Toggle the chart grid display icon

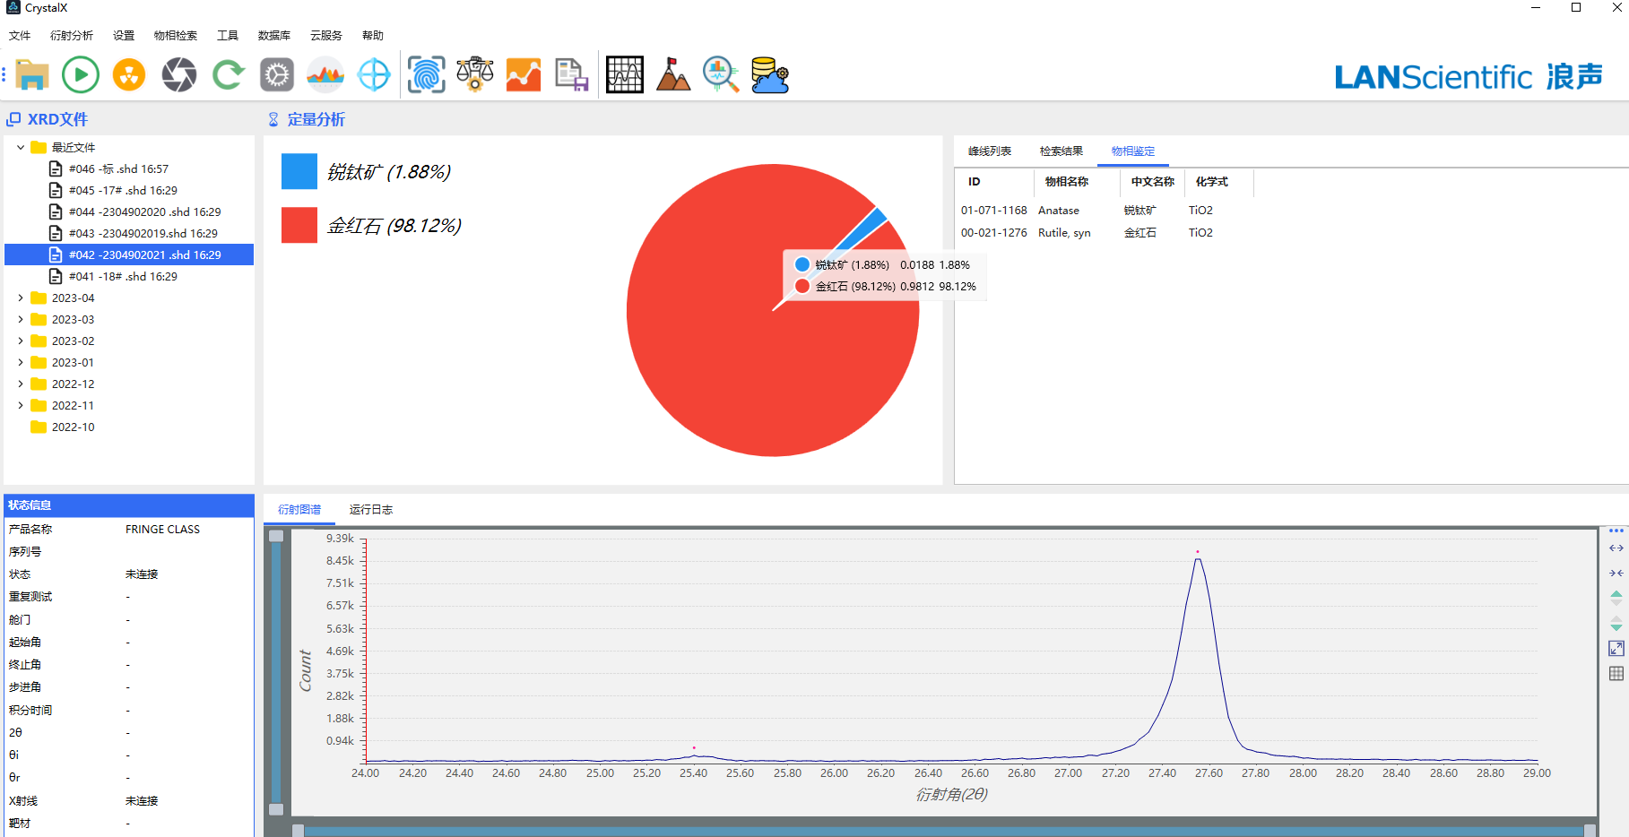tap(1616, 674)
